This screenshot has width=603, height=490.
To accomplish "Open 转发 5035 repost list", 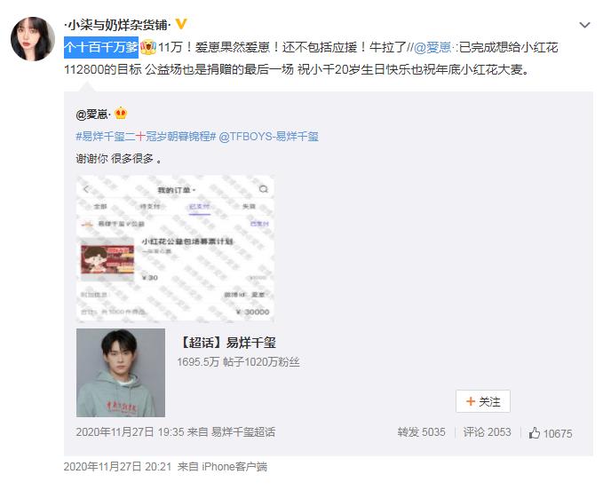I will point(421,432).
